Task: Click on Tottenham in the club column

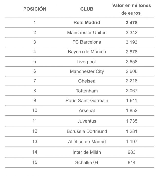Action: (87, 91)
